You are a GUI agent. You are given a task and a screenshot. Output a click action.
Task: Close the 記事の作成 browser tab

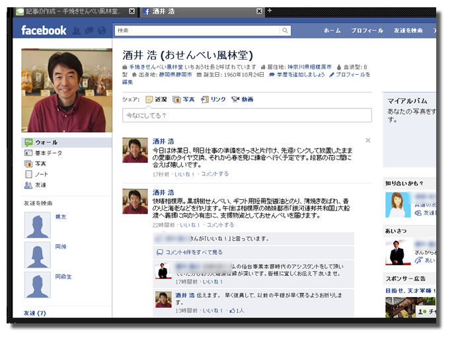[132, 11]
